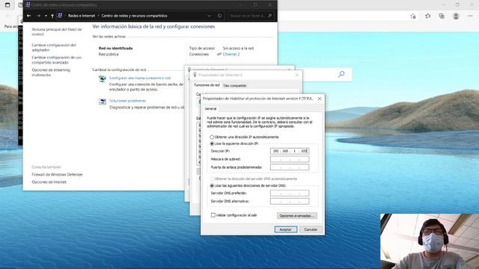Click the webcam video thumbnail

(430, 241)
